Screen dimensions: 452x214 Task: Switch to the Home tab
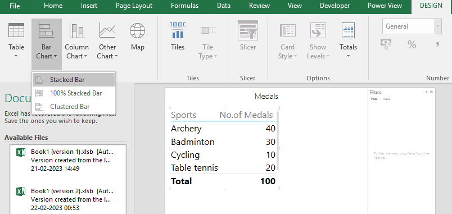point(53,6)
